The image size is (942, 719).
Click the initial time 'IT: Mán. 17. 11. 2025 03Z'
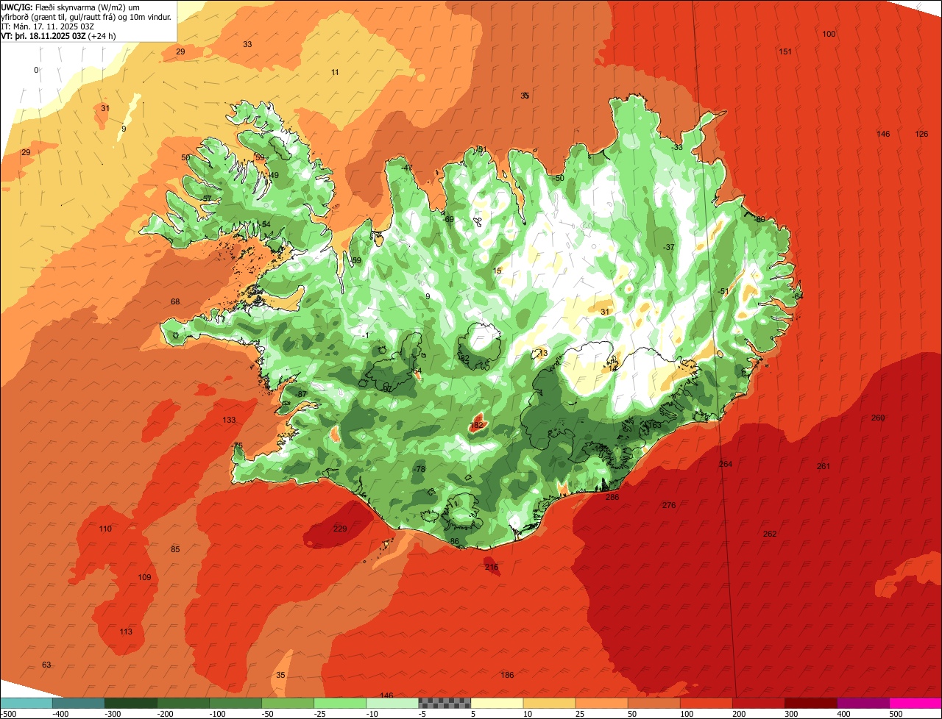coord(47,26)
